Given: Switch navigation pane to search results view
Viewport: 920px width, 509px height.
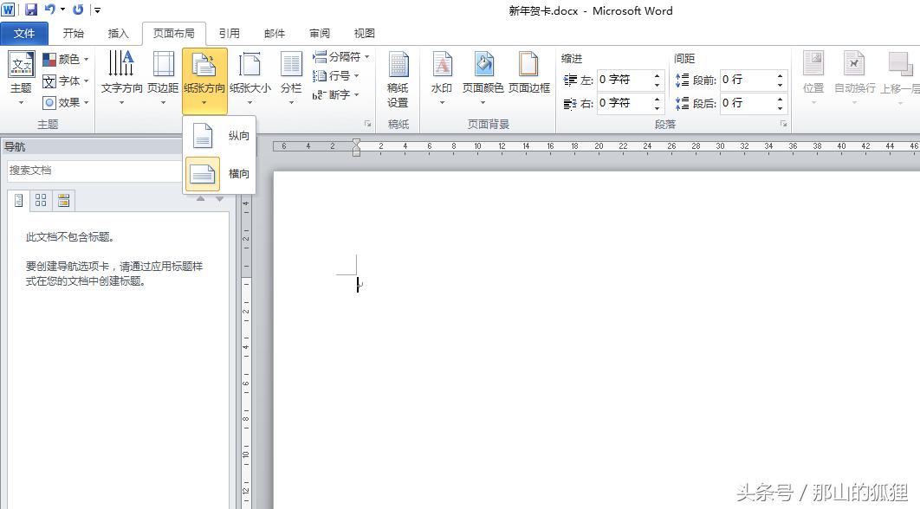Looking at the screenshot, I should coord(62,200).
